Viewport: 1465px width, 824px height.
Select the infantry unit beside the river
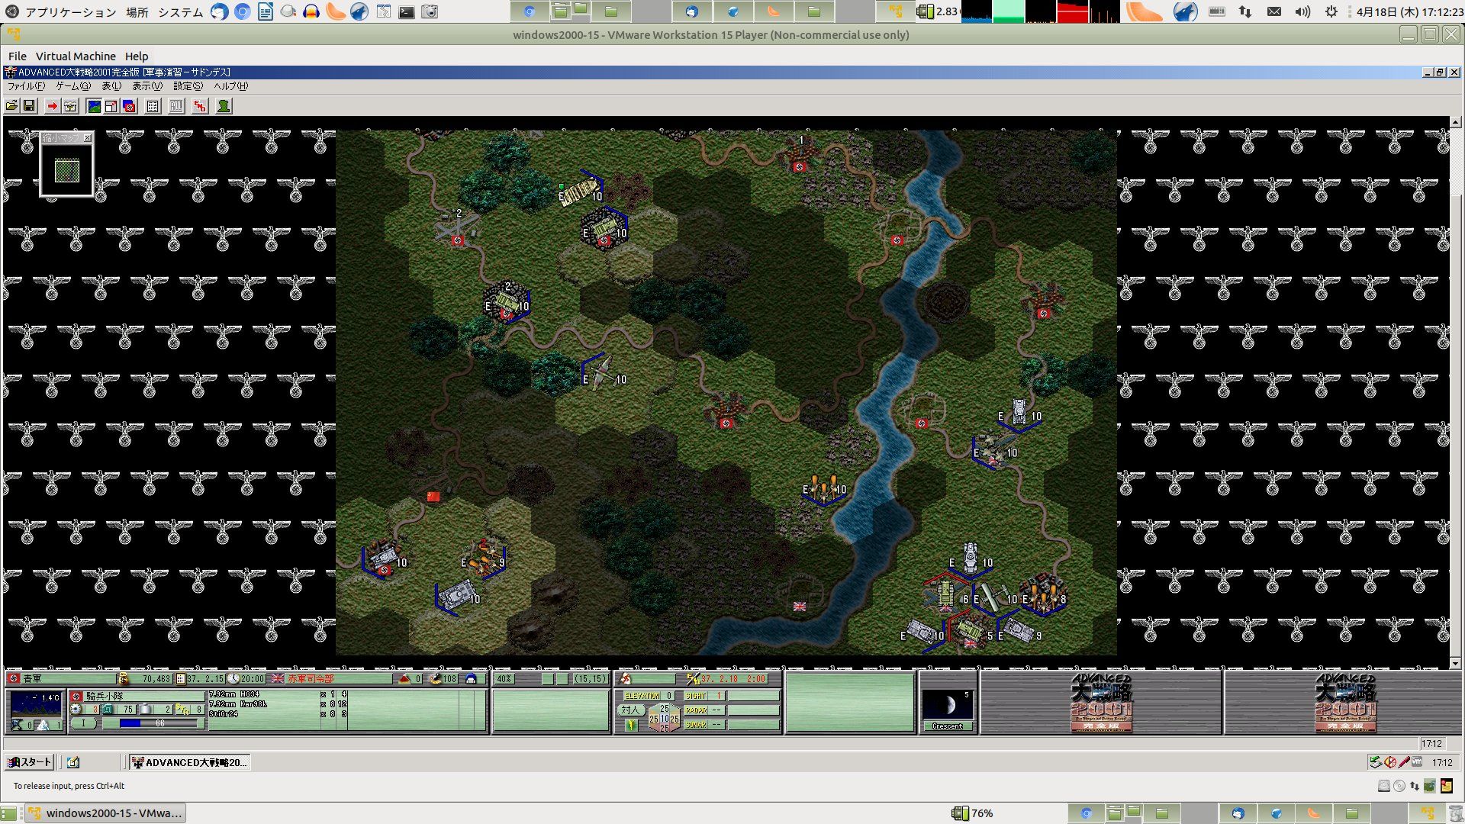[x=824, y=487]
